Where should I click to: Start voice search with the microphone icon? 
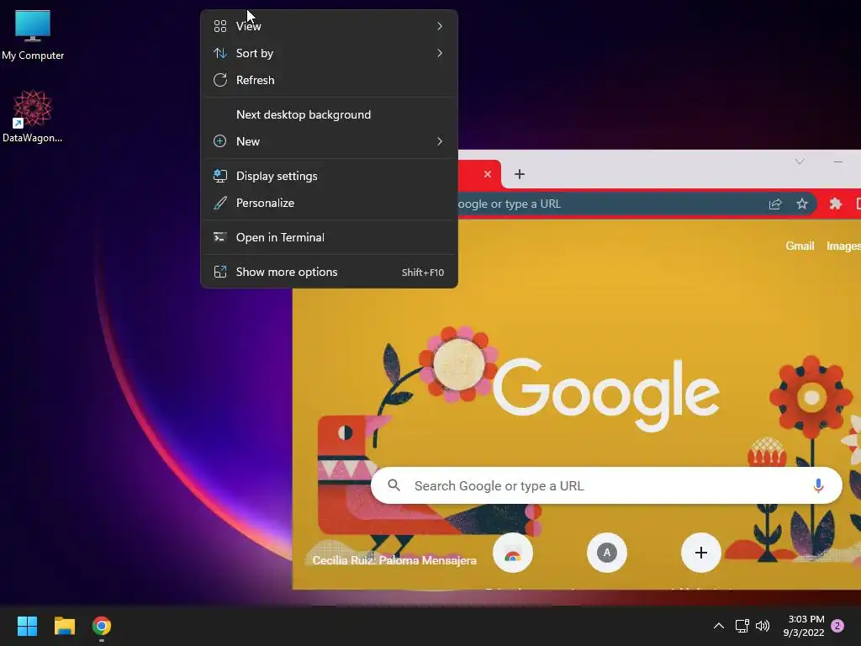pyautogui.click(x=818, y=485)
